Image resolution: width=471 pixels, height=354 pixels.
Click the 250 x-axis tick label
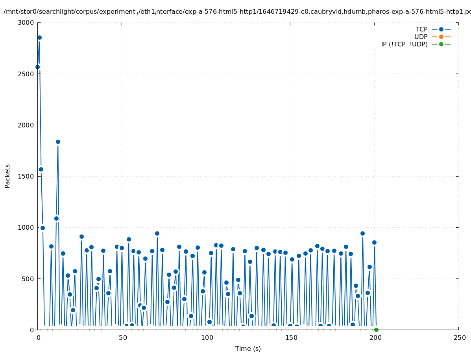click(459, 337)
